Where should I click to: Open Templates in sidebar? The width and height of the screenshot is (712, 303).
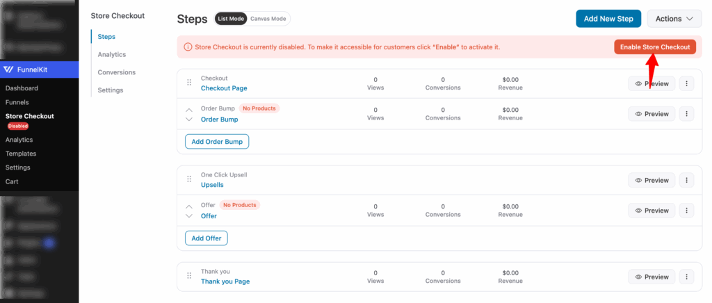point(21,154)
